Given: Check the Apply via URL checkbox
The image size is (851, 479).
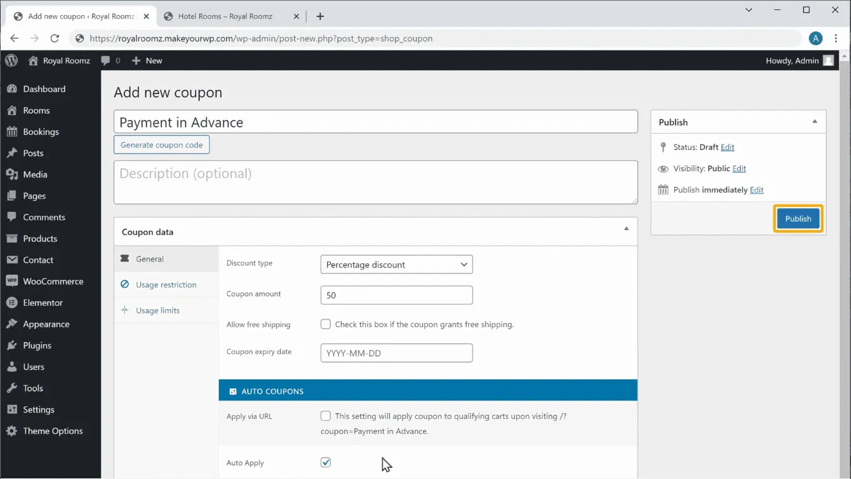Looking at the screenshot, I should [325, 416].
